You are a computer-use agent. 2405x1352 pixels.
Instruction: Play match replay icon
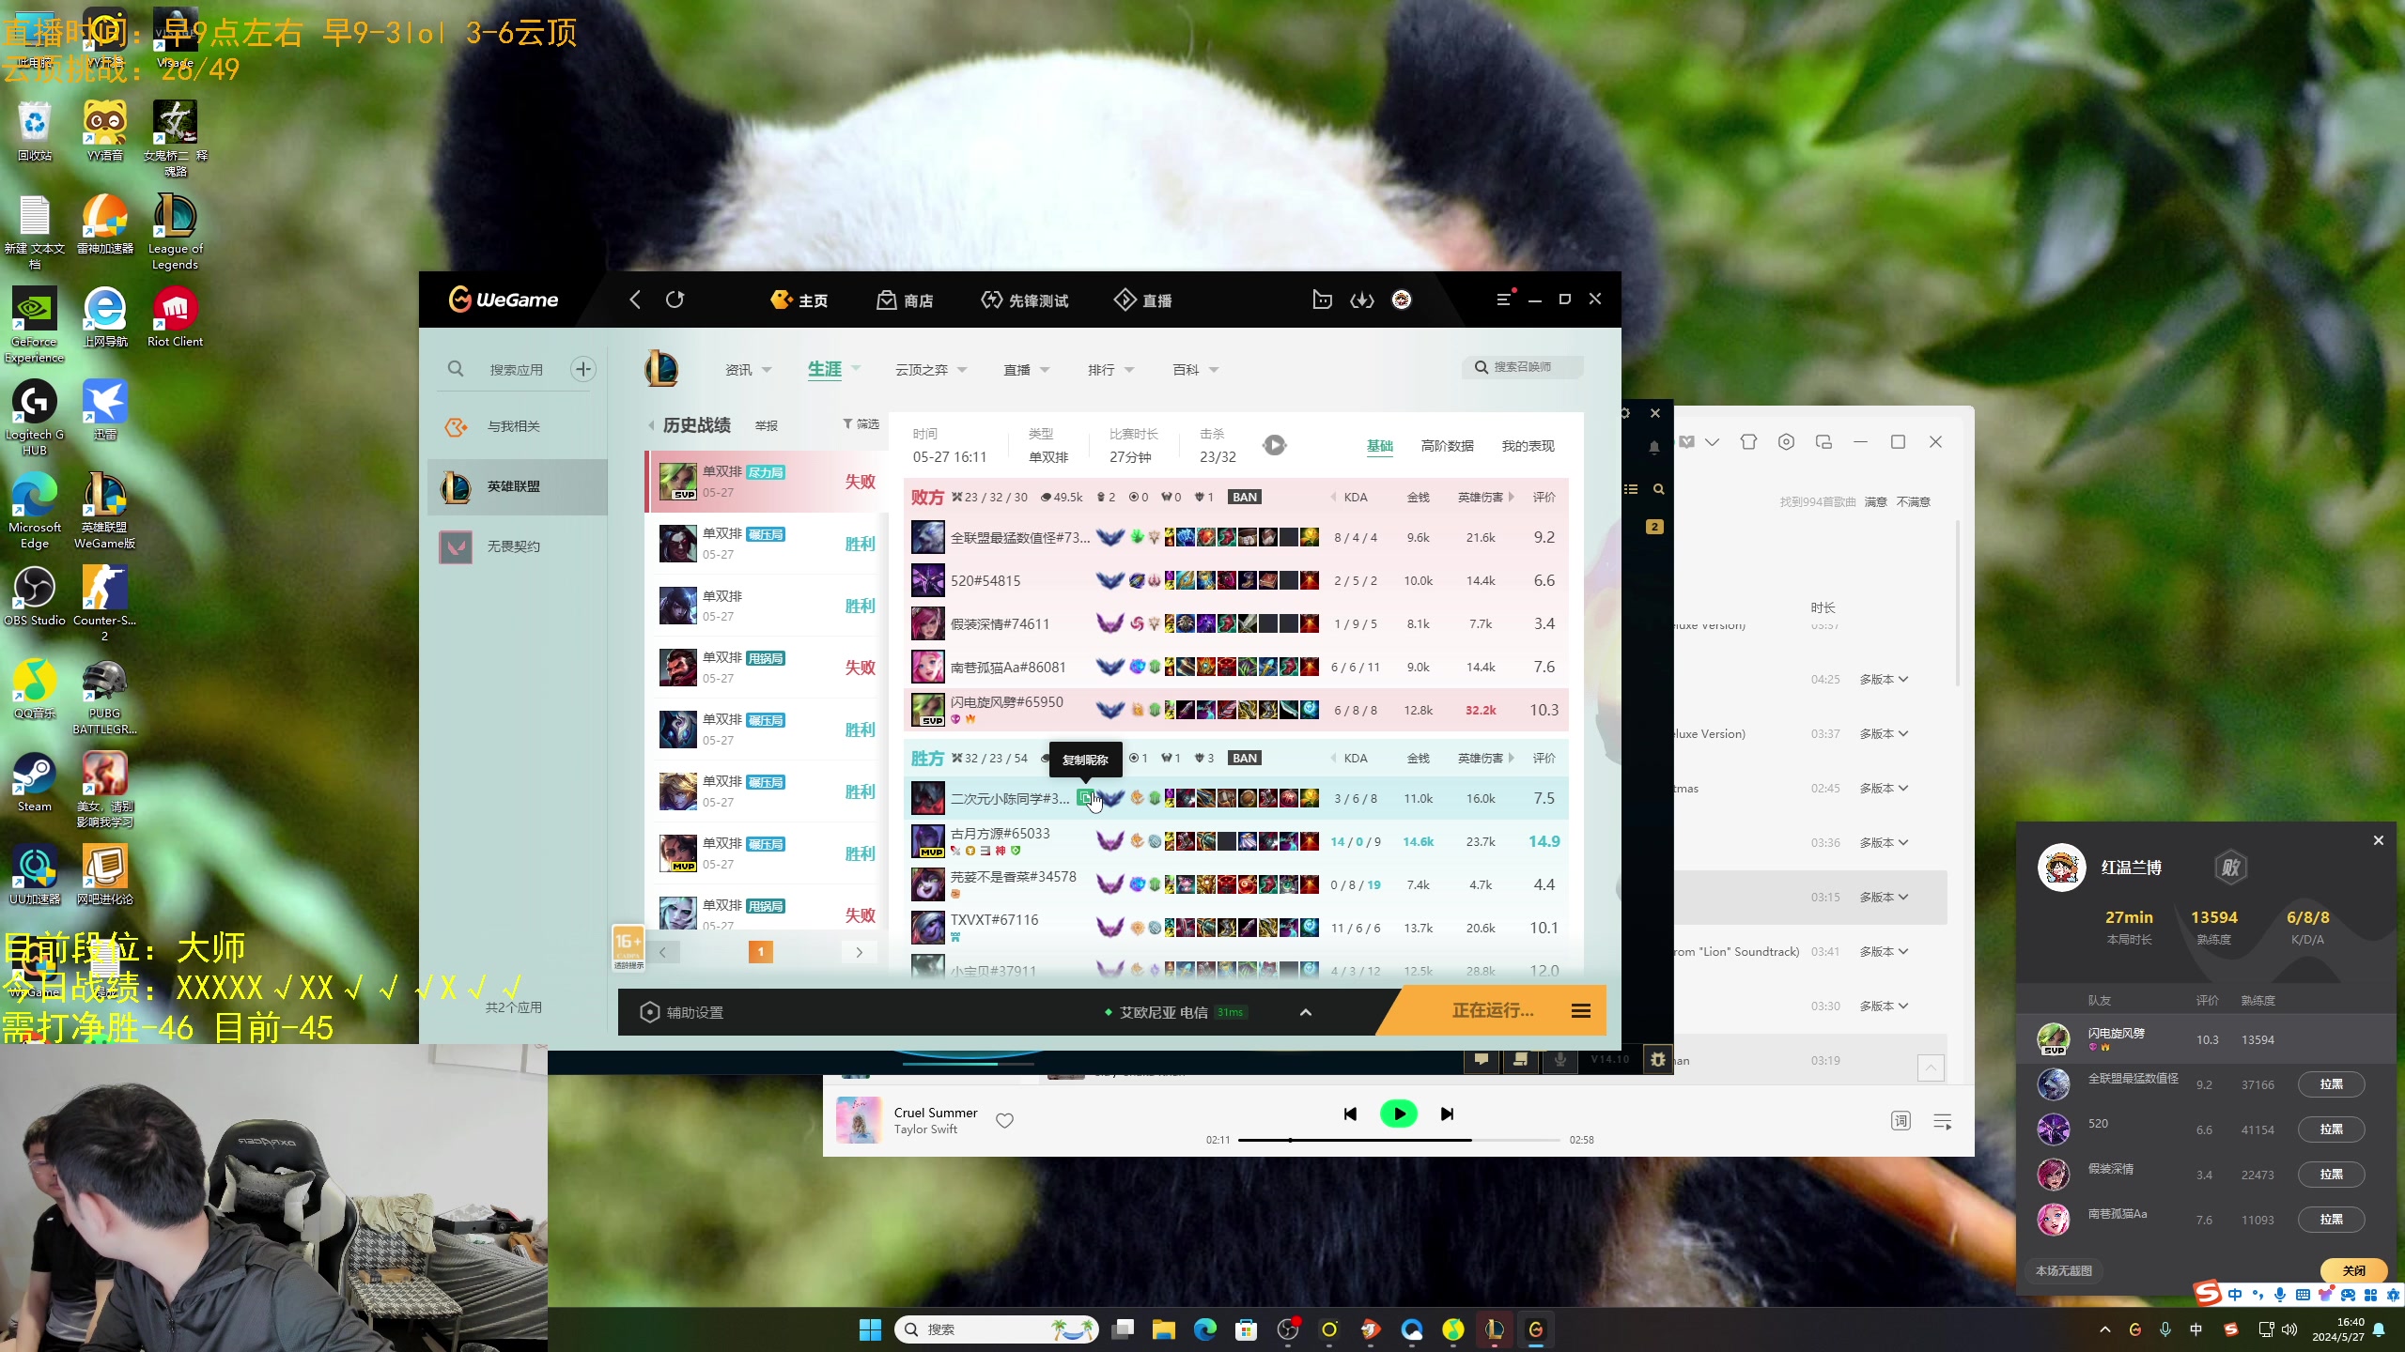[1274, 445]
